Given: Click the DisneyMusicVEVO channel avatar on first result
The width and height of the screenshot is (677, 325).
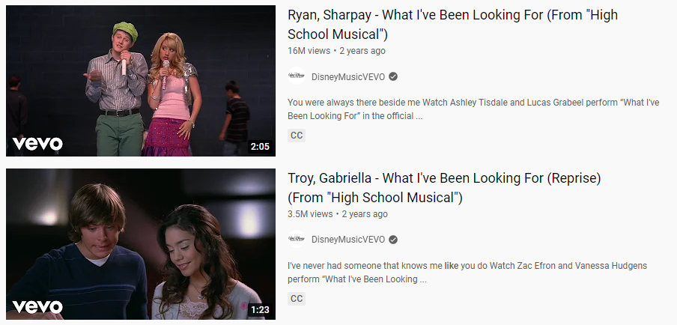Looking at the screenshot, I should (x=297, y=76).
